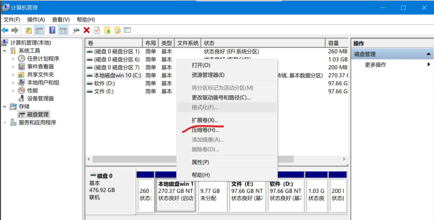Expand the 任务计划程序 tree node
Screen dimensions: 434x220
click(x=13, y=59)
